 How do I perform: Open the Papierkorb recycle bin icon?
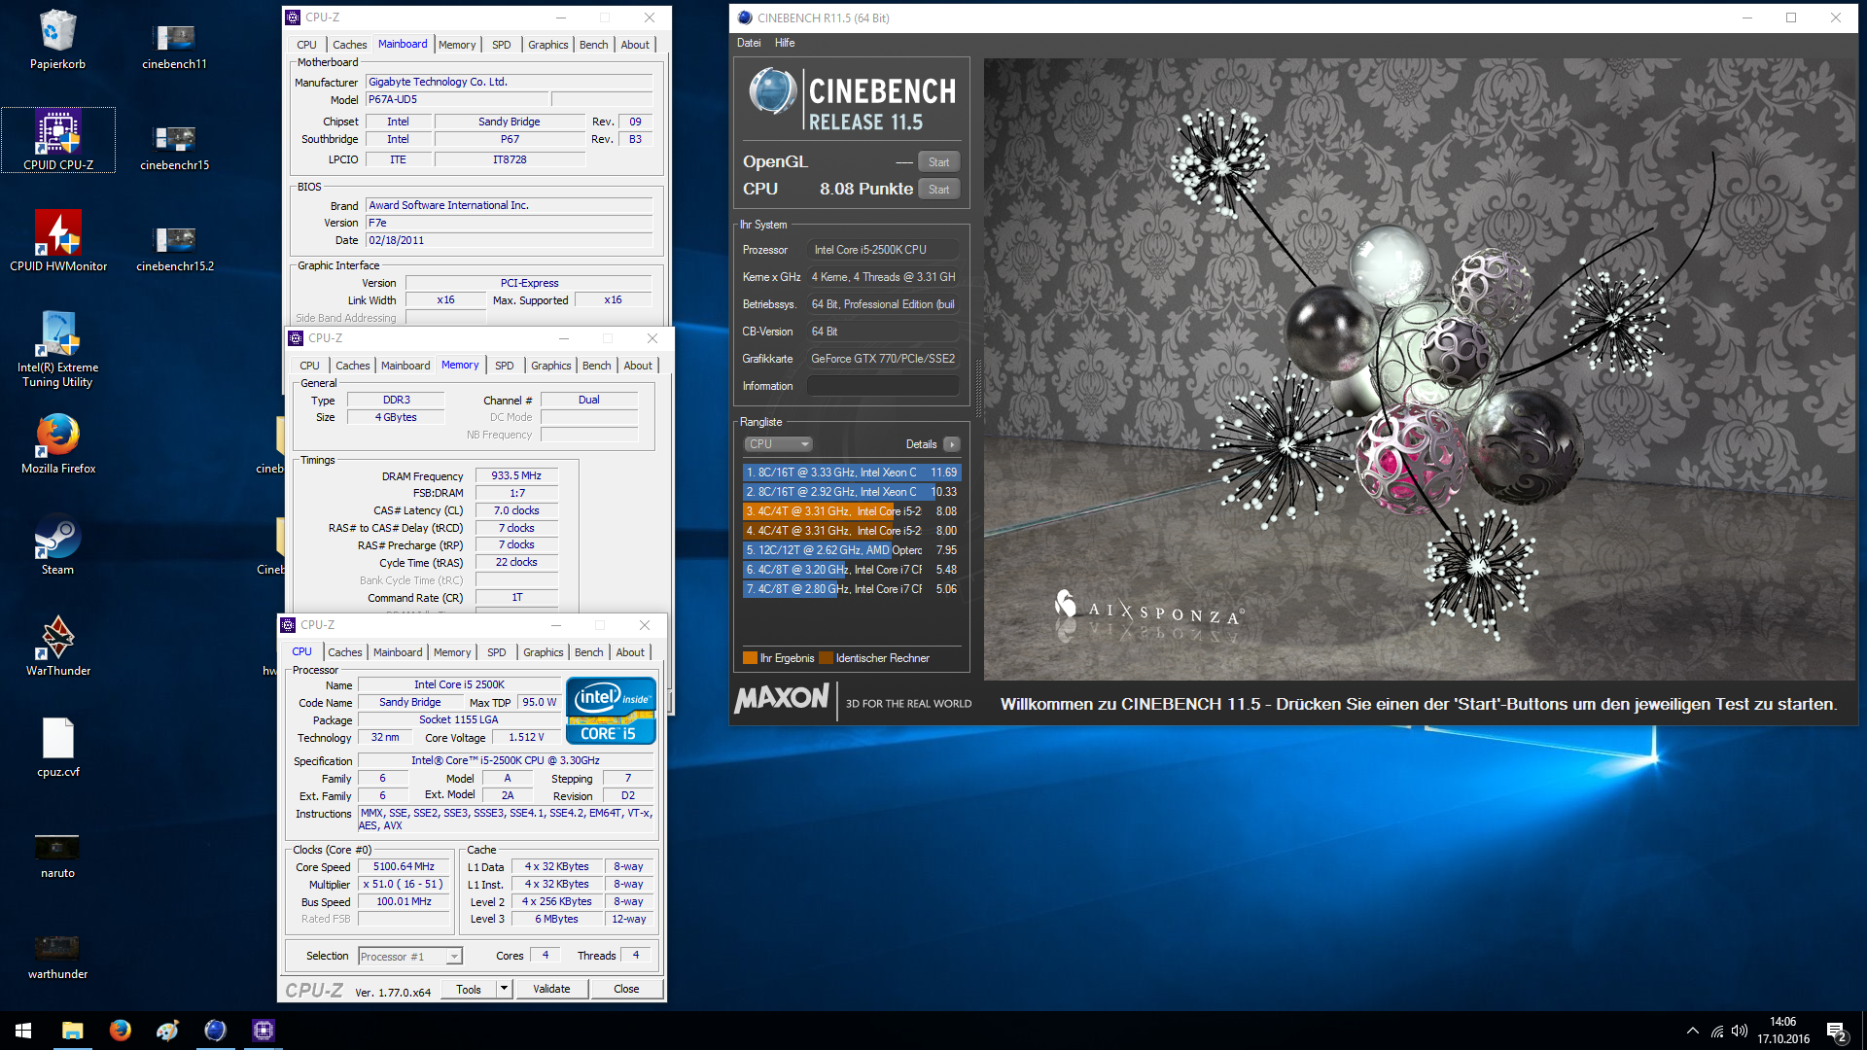(x=57, y=40)
